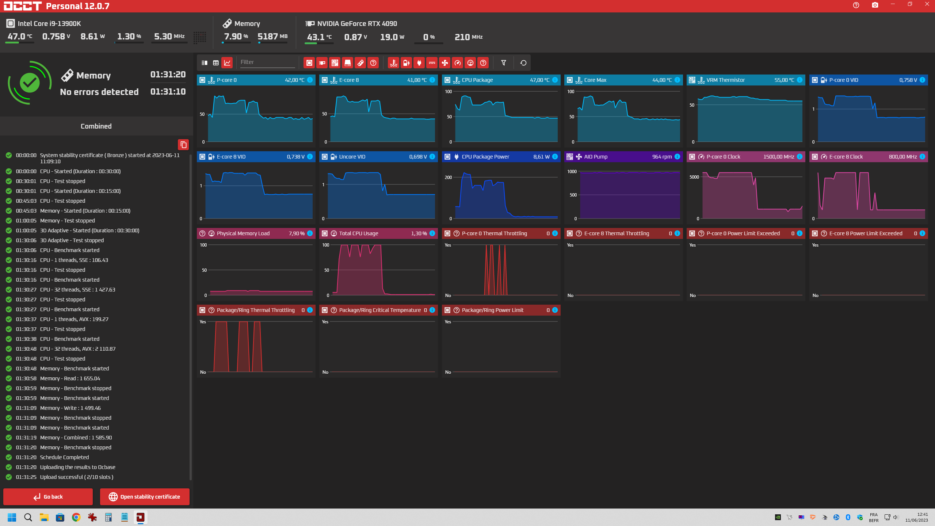Toggle temperature sensor filter icon
The image size is (935, 526).
[x=393, y=63]
